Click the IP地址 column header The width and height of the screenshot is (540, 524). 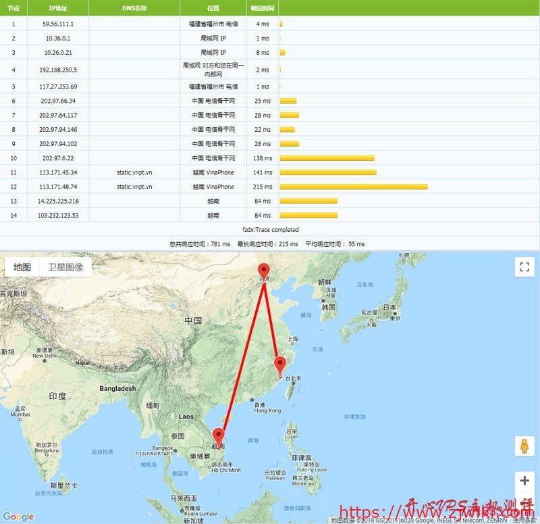(59, 8)
